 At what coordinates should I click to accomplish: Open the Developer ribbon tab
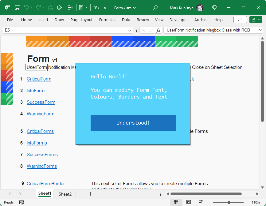coord(178,20)
